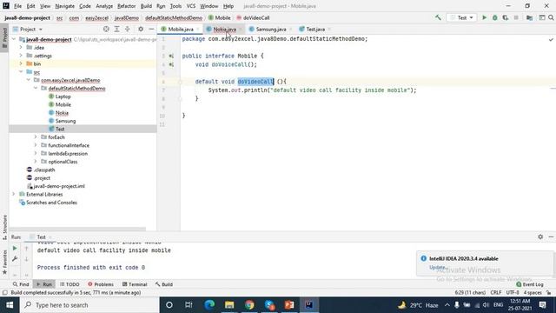This screenshot has height=313, width=556.
Task: Expand all nodes in Project panel
Action: (116, 29)
